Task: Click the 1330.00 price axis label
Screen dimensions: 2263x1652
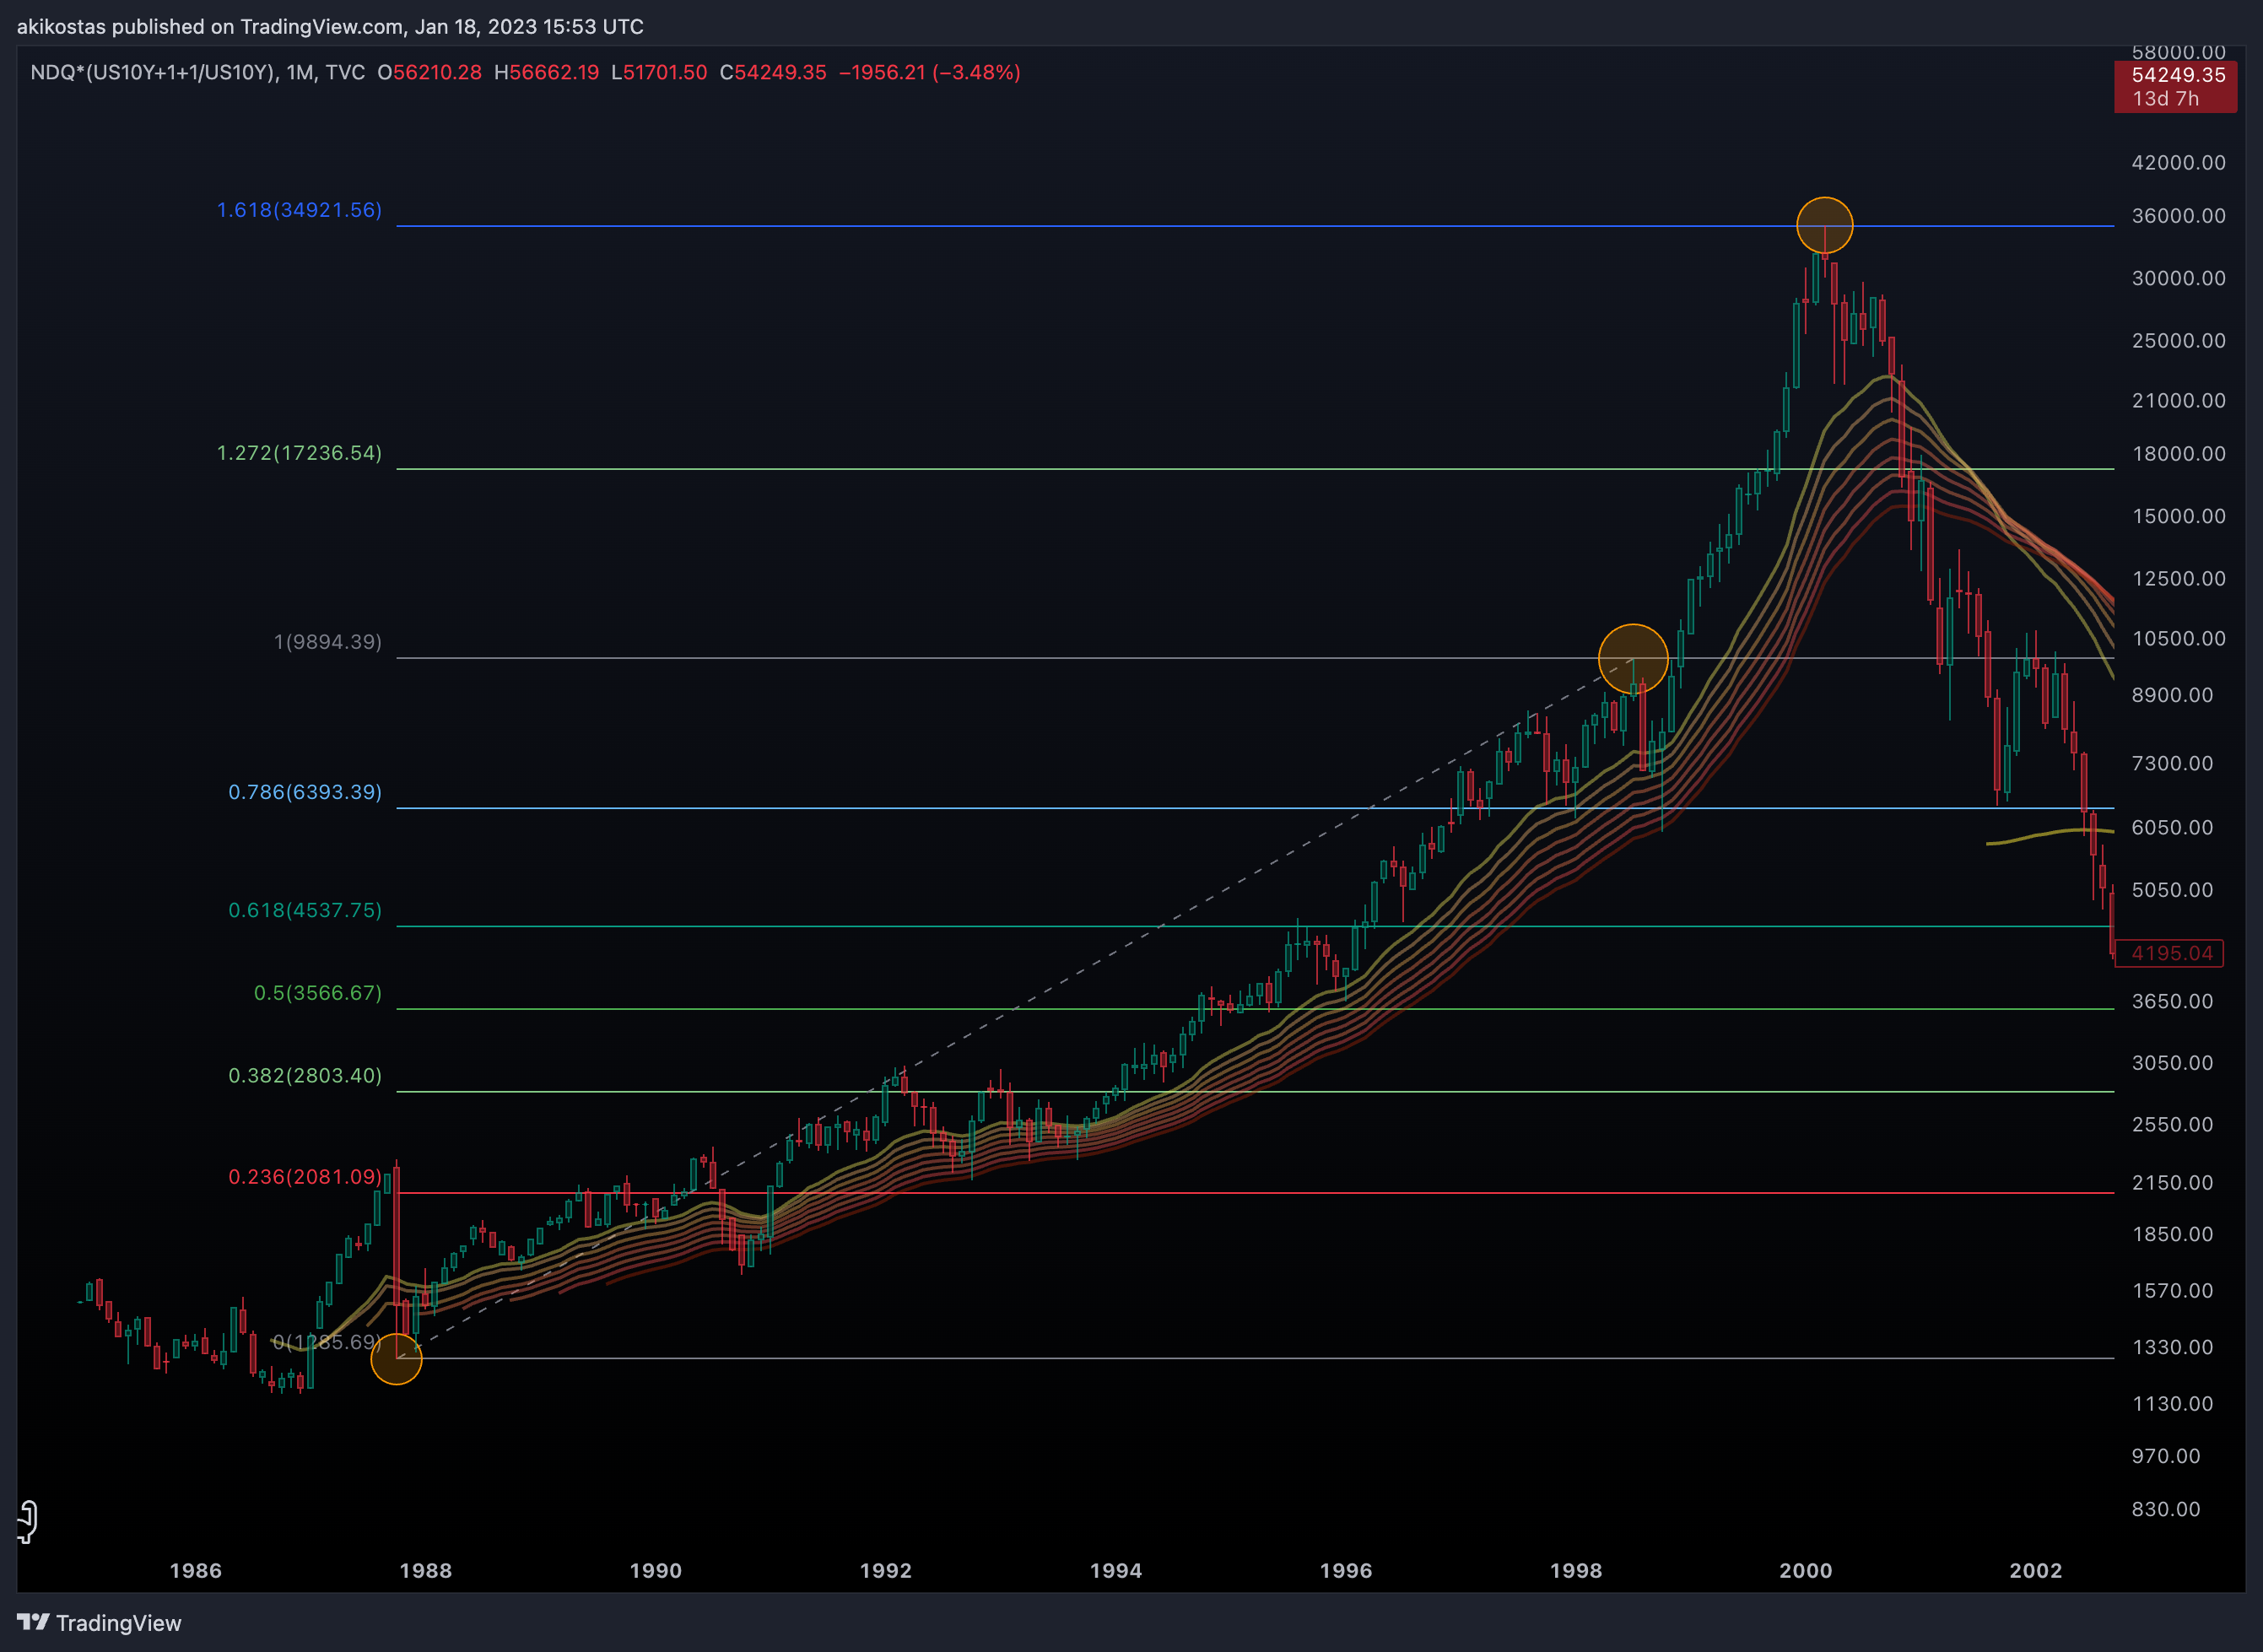Action: point(2172,1347)
